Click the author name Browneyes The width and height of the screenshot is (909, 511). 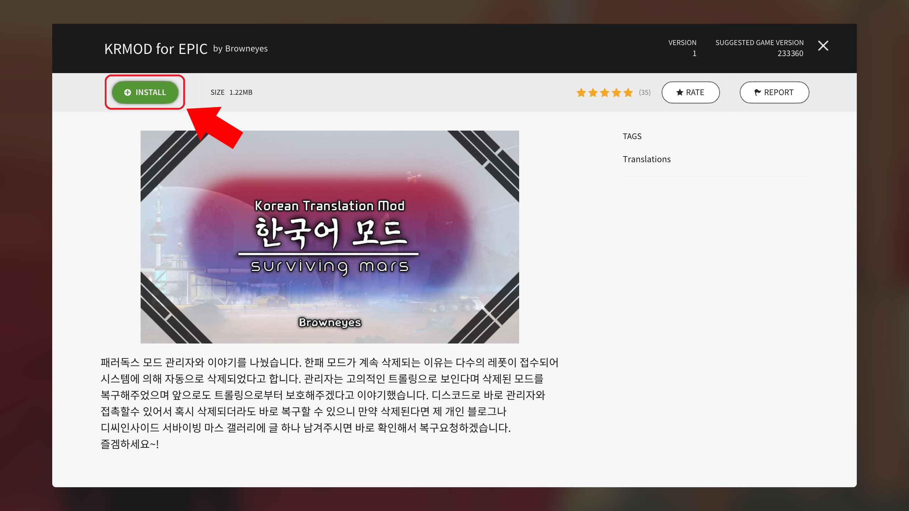click(x=246, y=49)
